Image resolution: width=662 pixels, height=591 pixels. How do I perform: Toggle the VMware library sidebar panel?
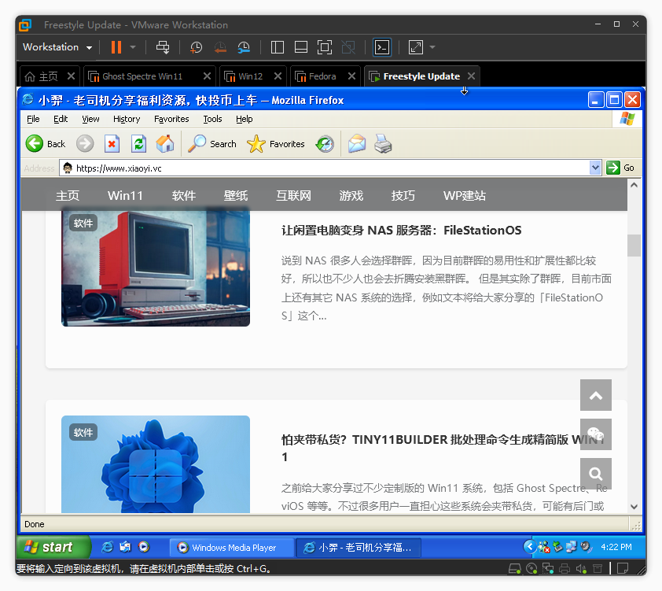click(277, 47)
